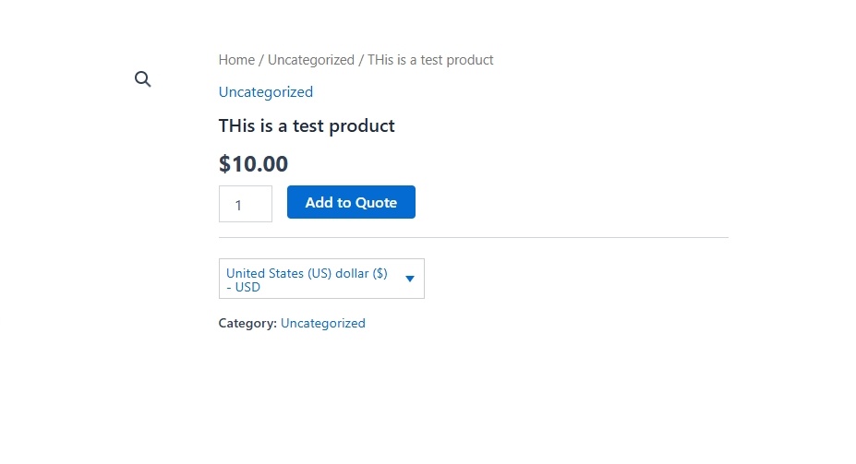Open Uncategorized link next to Category label

click(322, 324)
